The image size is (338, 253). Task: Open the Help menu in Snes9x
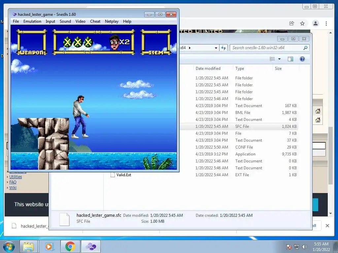pos(127,21)
